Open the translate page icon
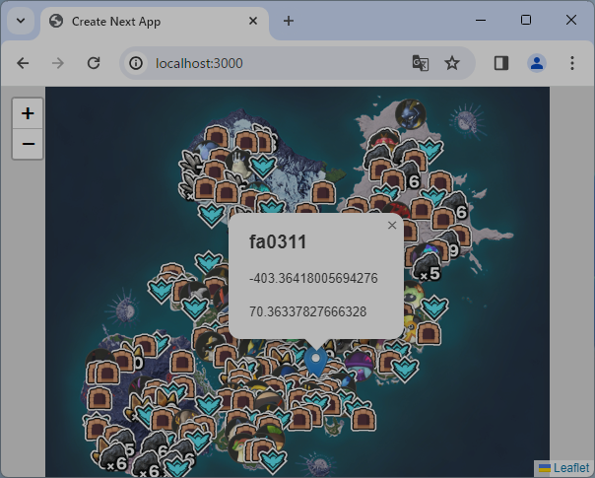Viewport: 595px width, 478px height. [421, 63]
